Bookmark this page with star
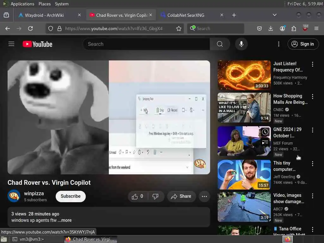 point(179,28)
